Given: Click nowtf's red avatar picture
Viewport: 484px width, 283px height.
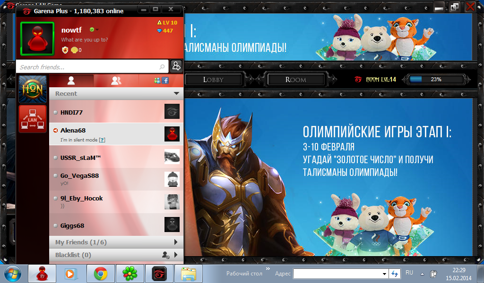Looking at the screenshot, I should click(x=38, y=39).
